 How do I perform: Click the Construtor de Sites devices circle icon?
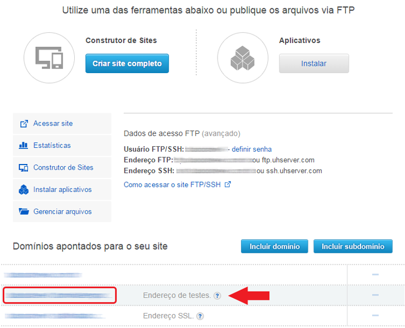49,58
